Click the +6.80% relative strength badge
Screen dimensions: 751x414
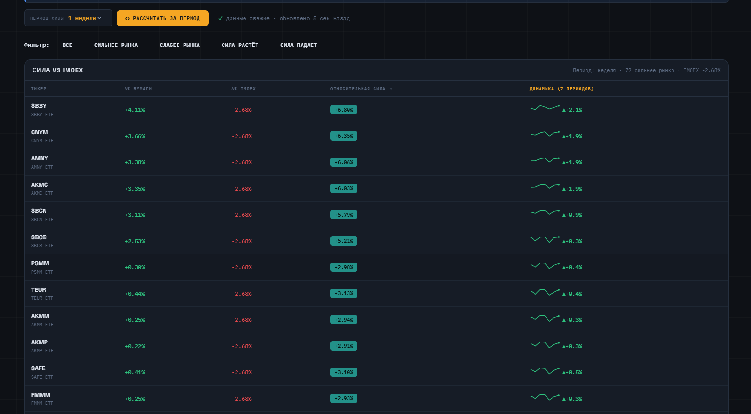tap(344, 110)
